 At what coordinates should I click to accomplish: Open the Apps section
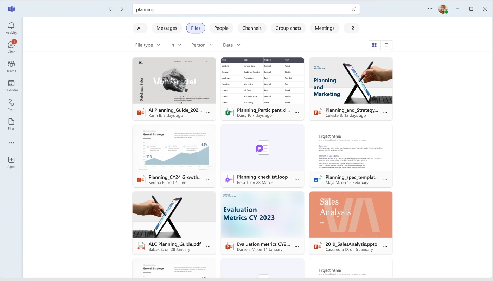click(11, 162)
